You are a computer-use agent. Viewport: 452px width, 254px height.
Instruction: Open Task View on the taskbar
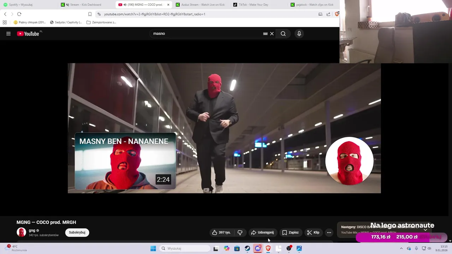click(x=216, y=248)
